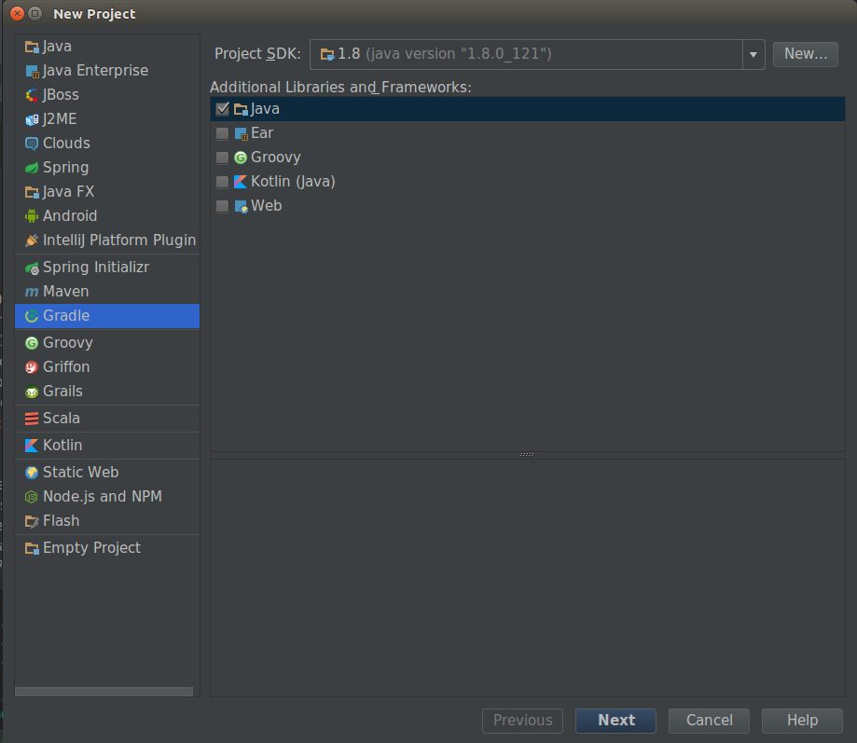Click the Project SDK 1.8 combo box
This screenshot has width=857, height=743.
point(527,54)
